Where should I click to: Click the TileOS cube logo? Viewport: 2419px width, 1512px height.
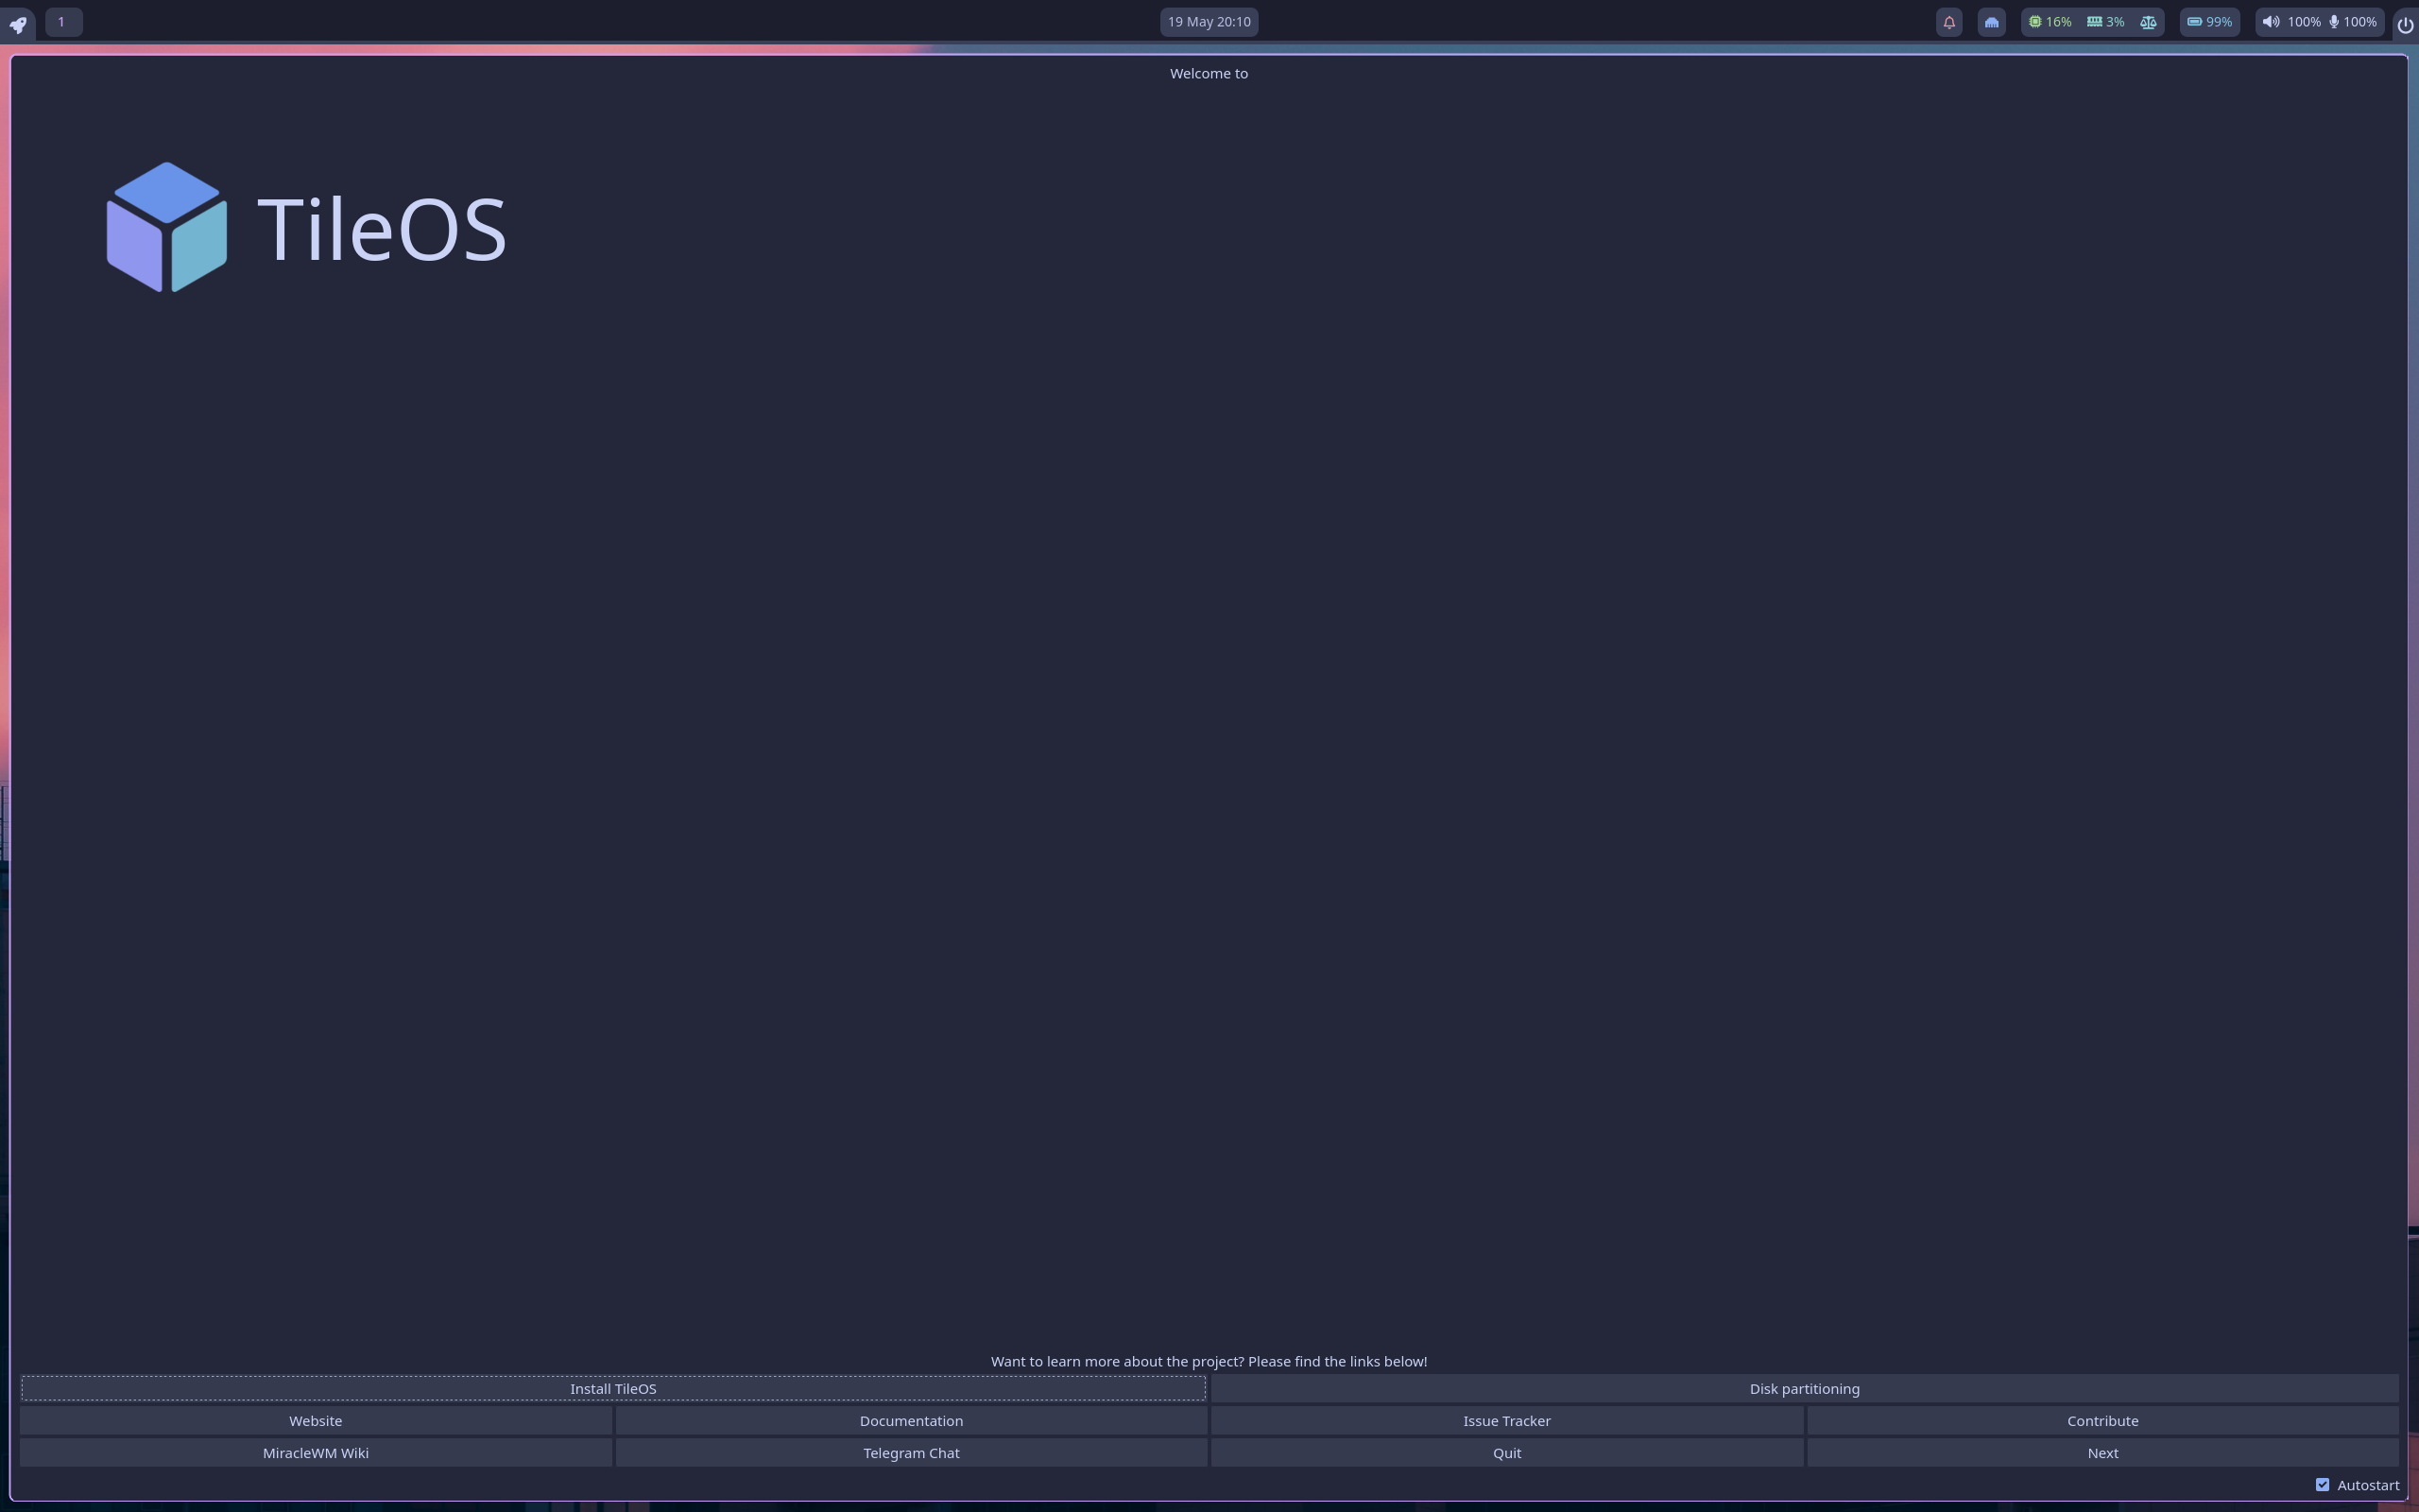pos(167,227)
